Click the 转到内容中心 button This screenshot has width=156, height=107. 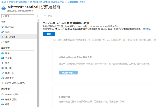tap(68, 72)
